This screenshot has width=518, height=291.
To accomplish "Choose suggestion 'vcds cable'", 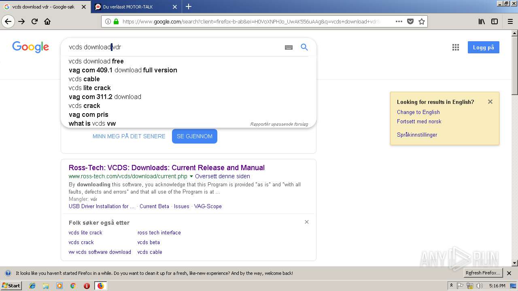I will pyautogui.click(x=84, y=79).
